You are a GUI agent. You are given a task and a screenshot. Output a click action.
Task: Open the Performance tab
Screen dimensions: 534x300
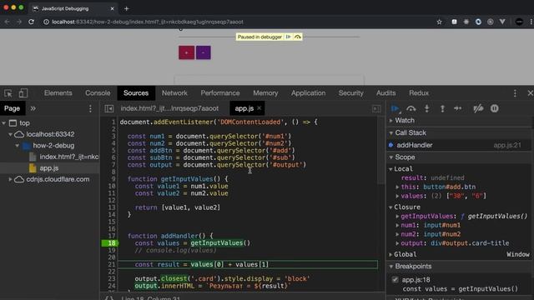(x=220, y=93)
